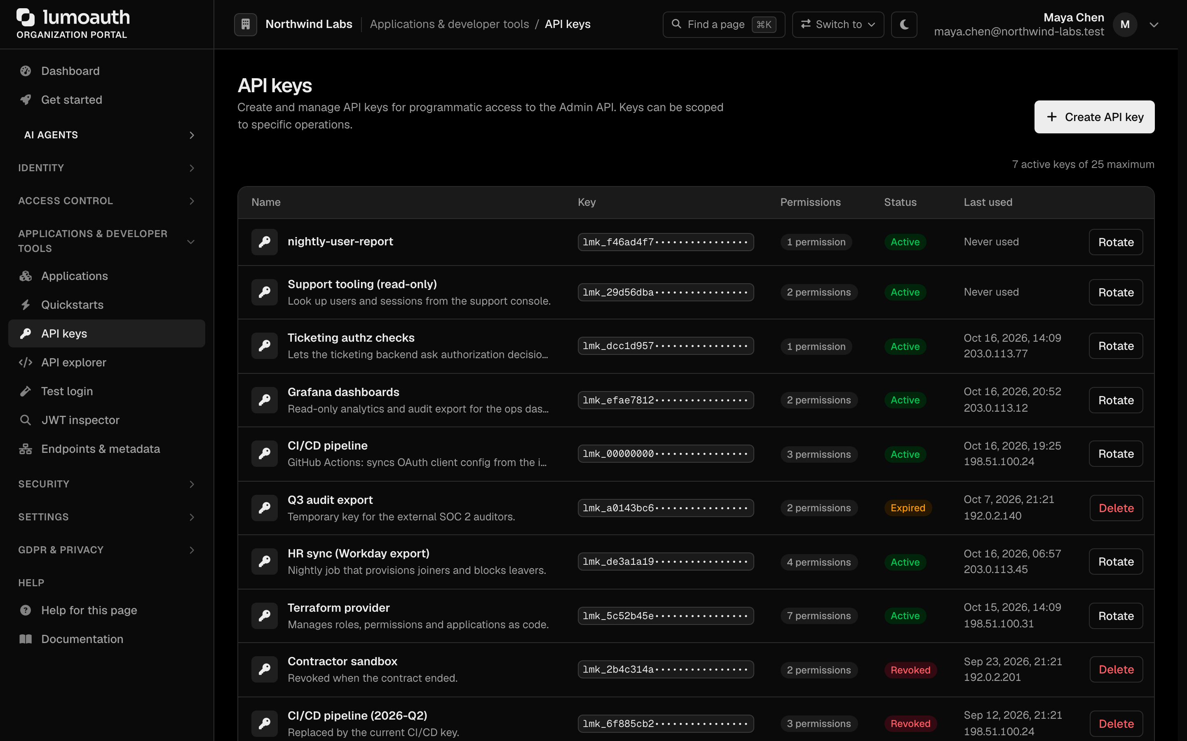Click the lumoauth logo icon

pyautogui.click(x=26, y=17)
